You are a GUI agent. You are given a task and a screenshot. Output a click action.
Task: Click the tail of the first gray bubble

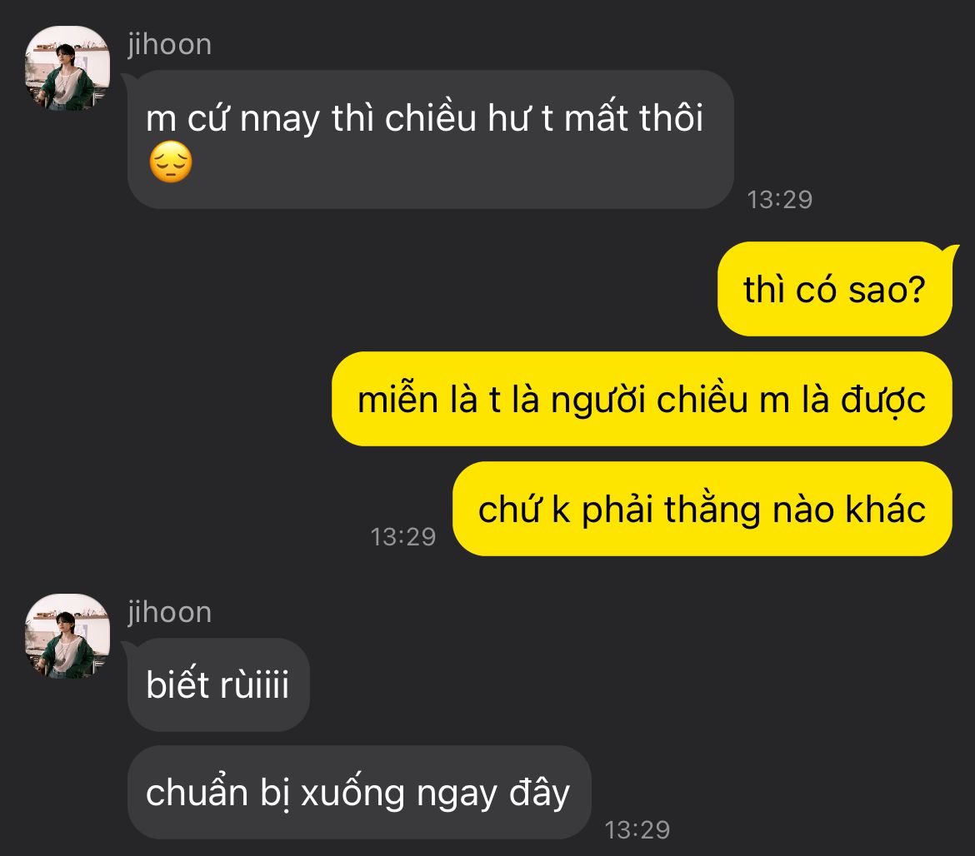coord(127,79)
